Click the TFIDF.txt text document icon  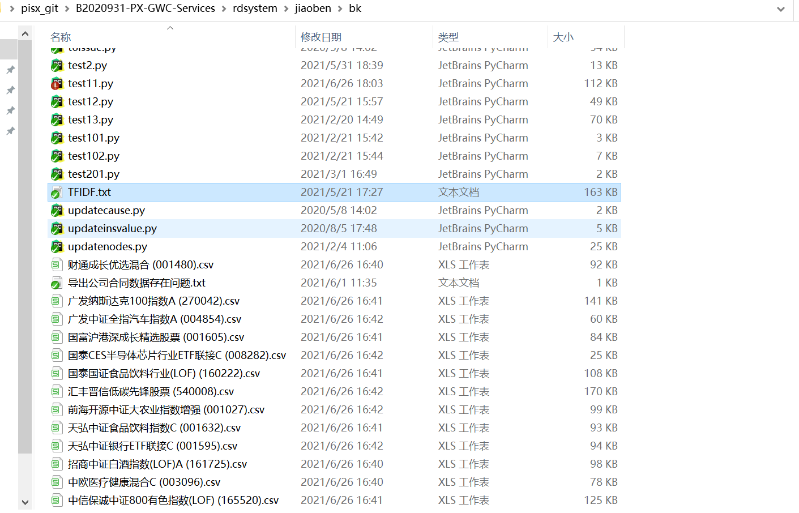click(57, 192)
